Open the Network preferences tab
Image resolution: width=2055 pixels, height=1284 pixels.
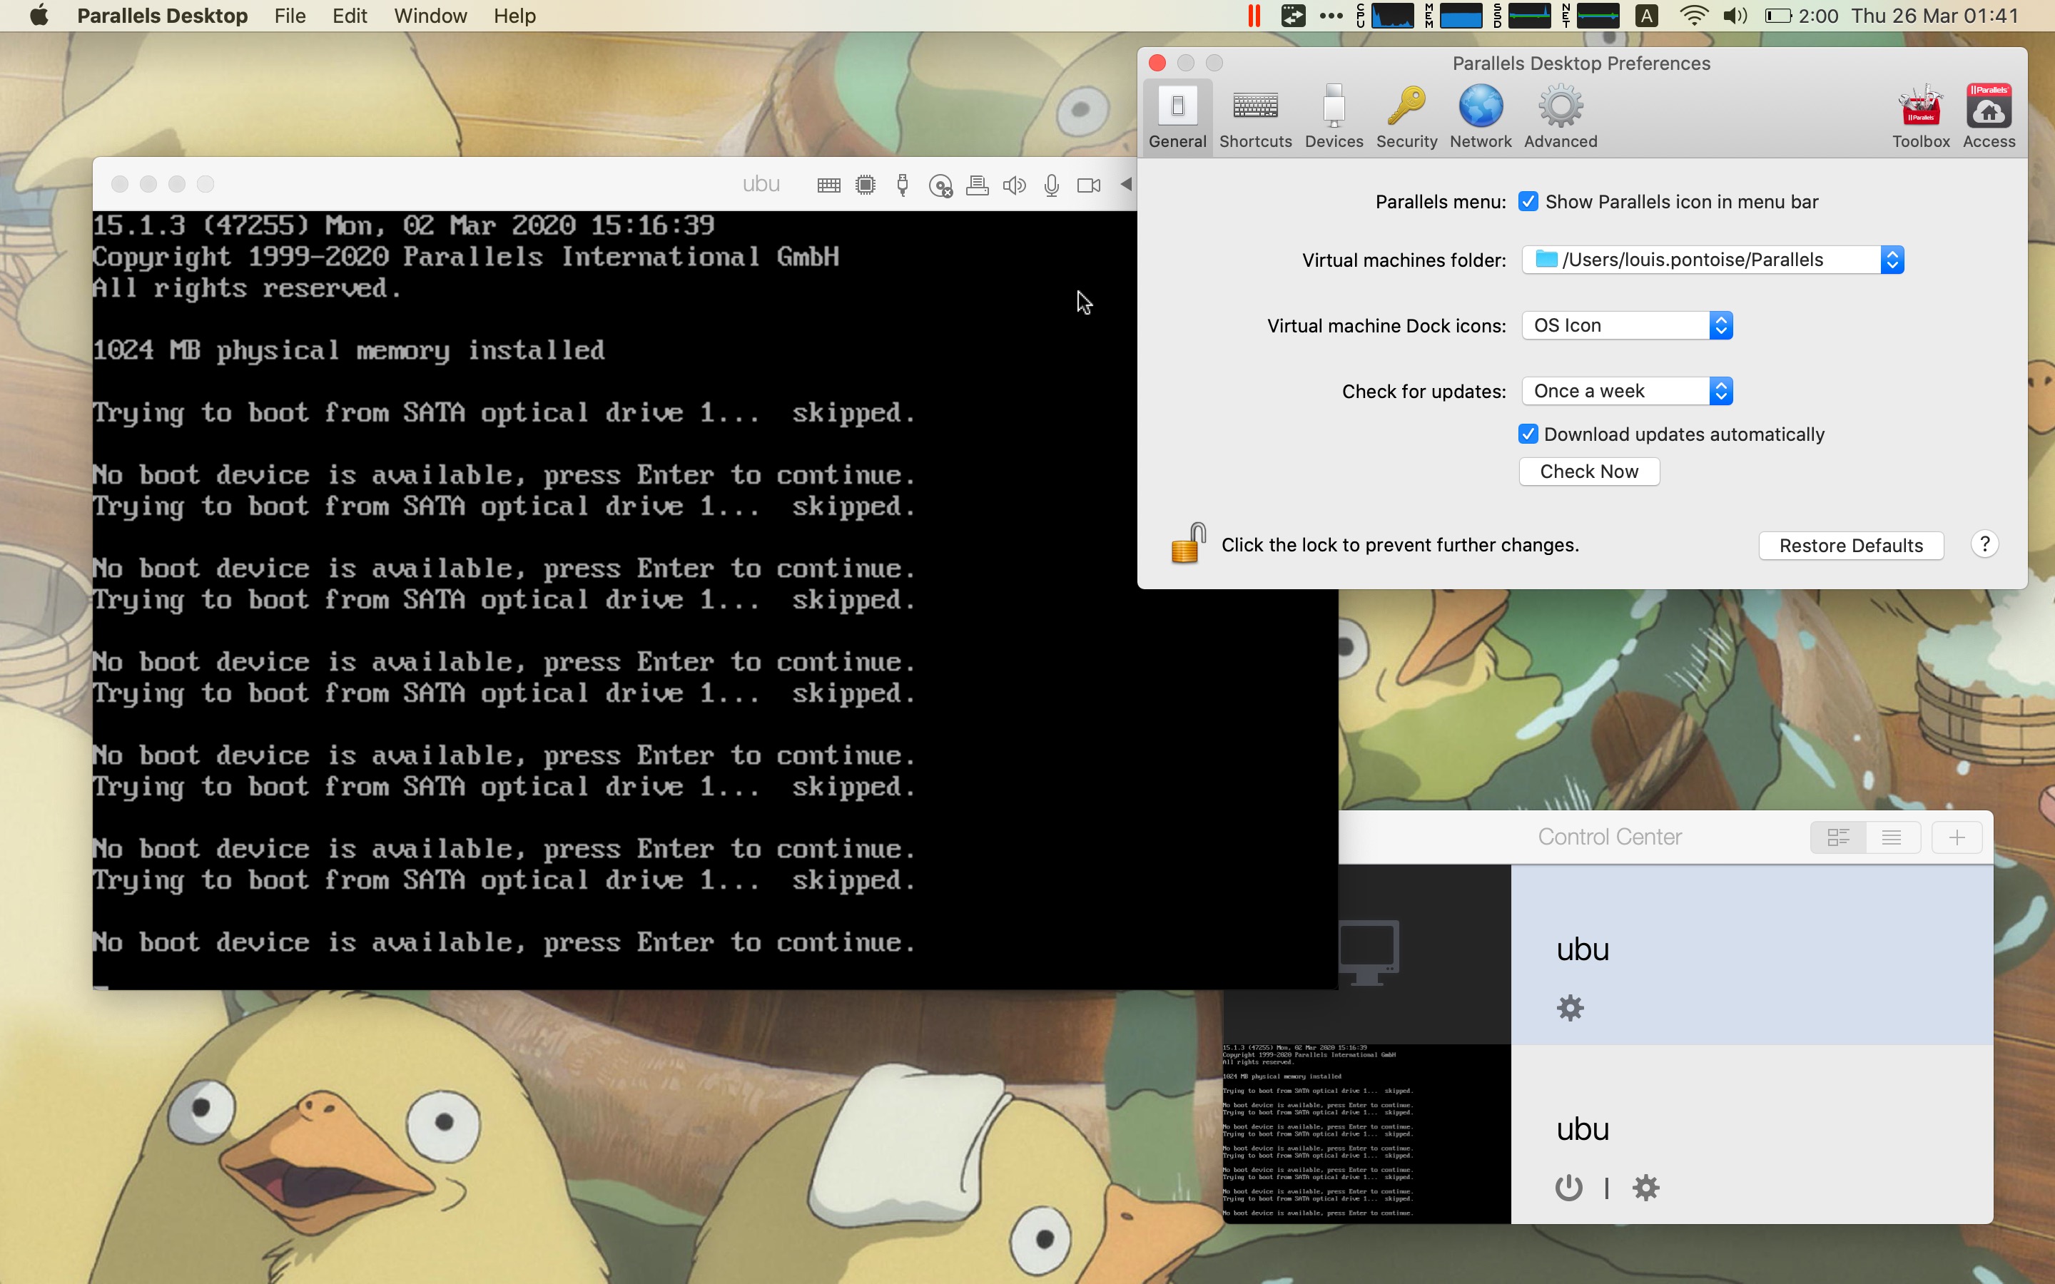point(1480,117)
